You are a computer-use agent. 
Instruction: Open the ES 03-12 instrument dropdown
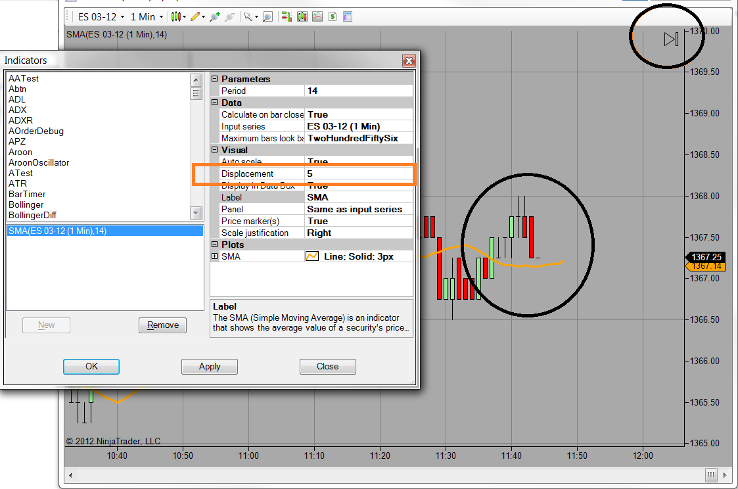(x=102, y=17)
